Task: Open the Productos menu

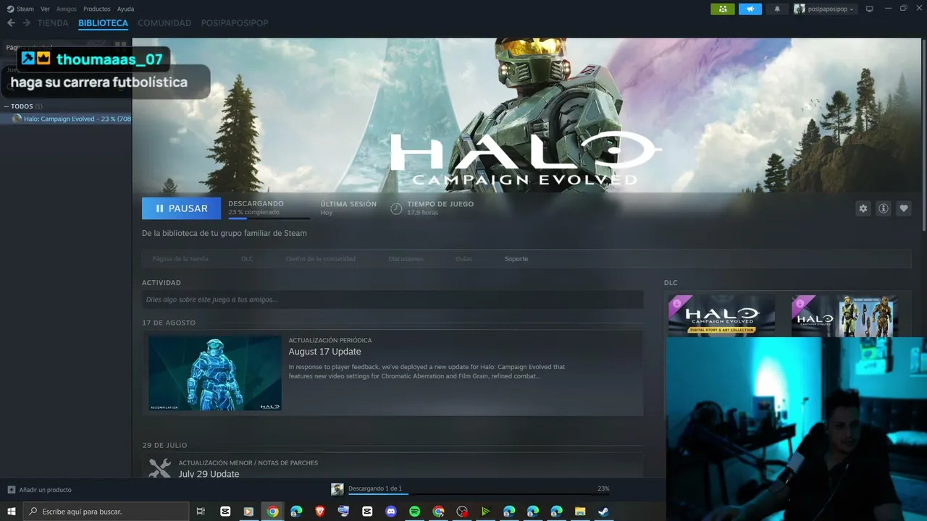Action: coord(97,9)
